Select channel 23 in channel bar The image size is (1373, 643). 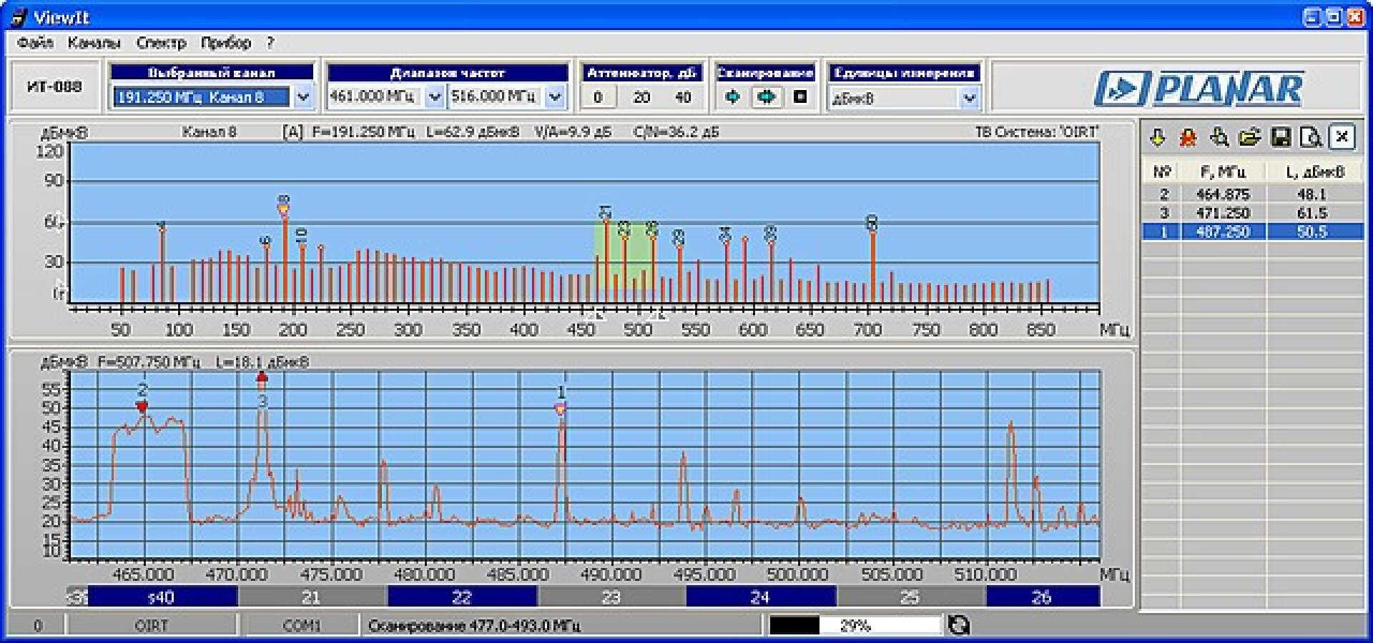611,597
